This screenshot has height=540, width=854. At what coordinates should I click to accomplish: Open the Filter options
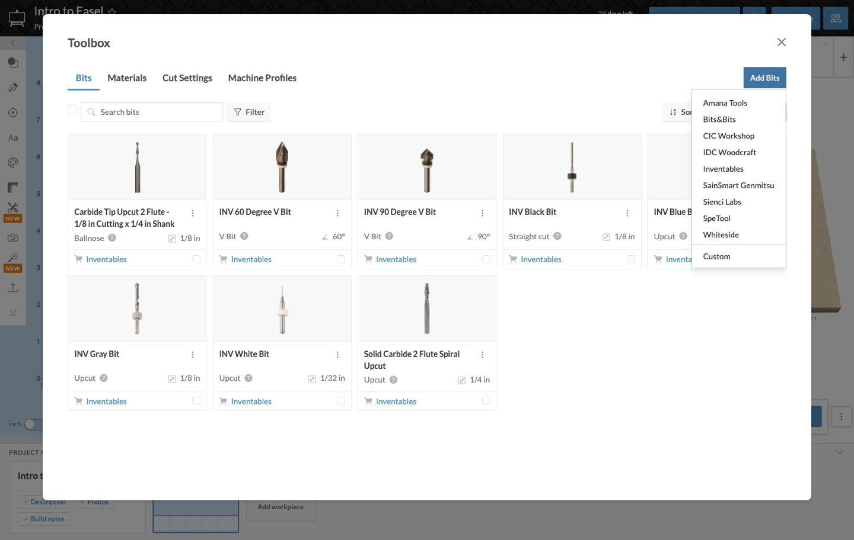pos(249,112)
